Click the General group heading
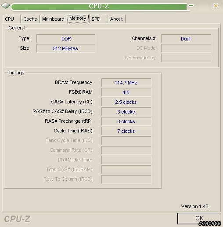Viewport: 223px width, 227px height. (x=17, y=28)
